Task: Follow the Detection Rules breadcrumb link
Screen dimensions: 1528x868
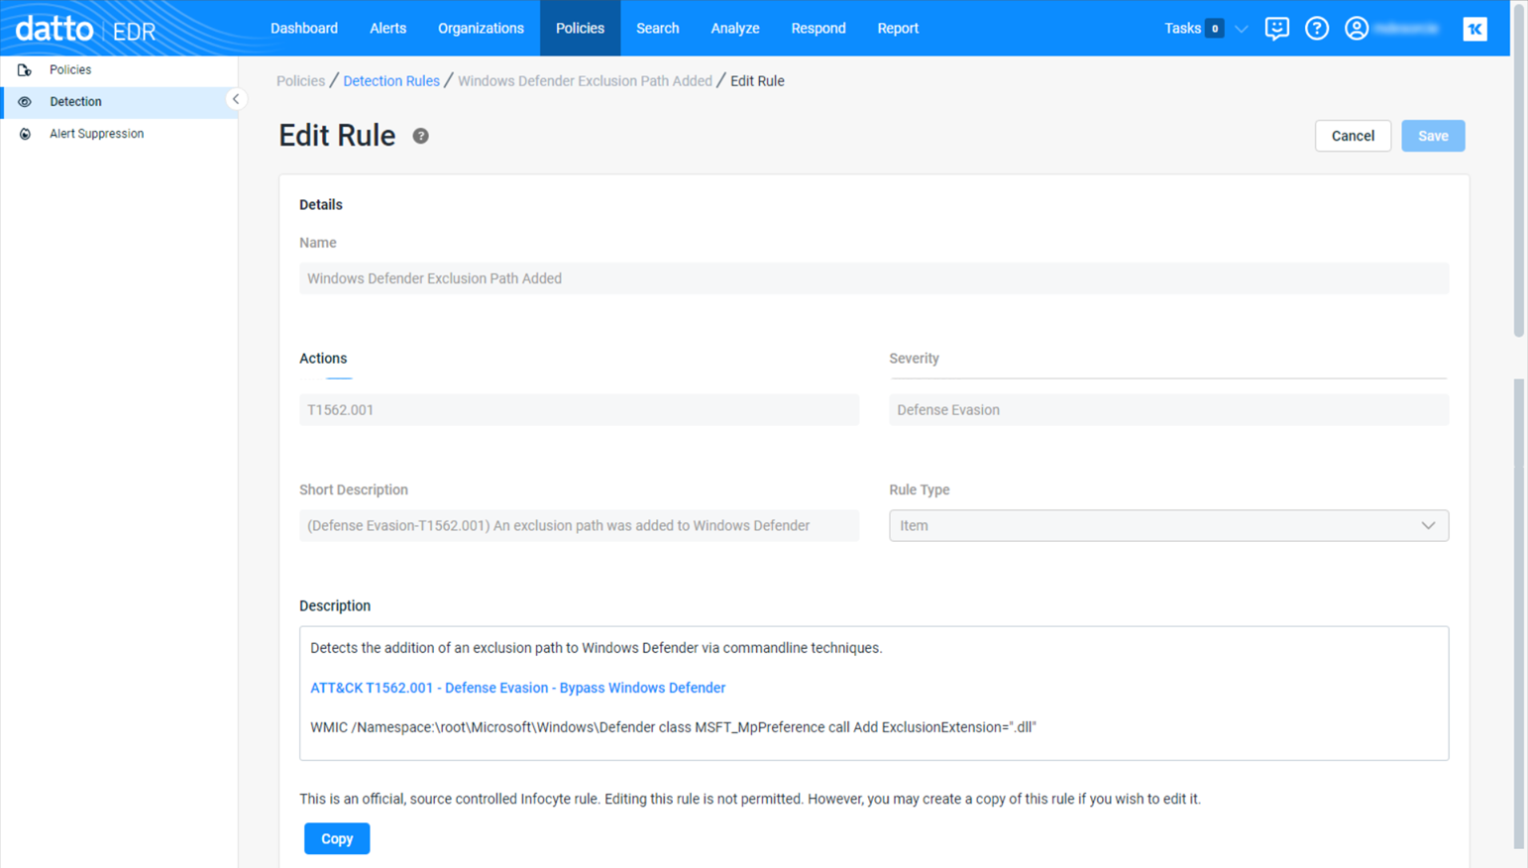Action: tap(391, 81)
